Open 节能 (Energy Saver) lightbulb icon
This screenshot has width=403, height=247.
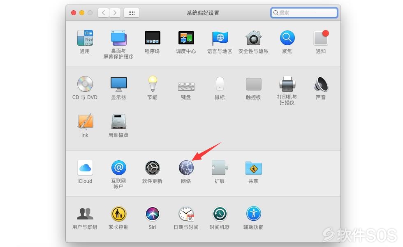pyautogui.click(x=153, y=84)
